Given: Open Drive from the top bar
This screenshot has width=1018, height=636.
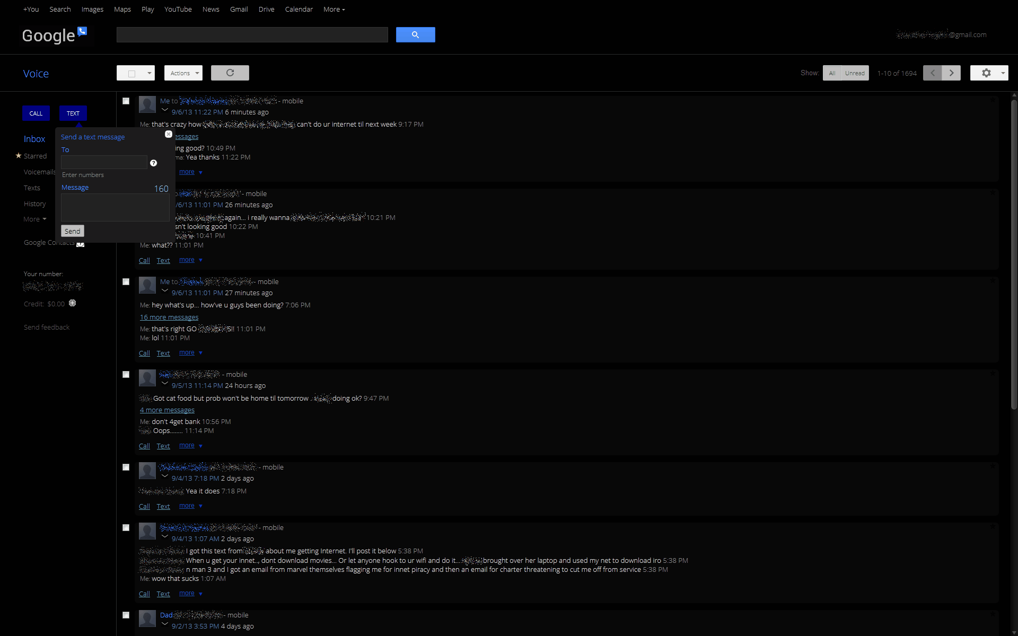Looking at the screenshot, I should point(266,9).
